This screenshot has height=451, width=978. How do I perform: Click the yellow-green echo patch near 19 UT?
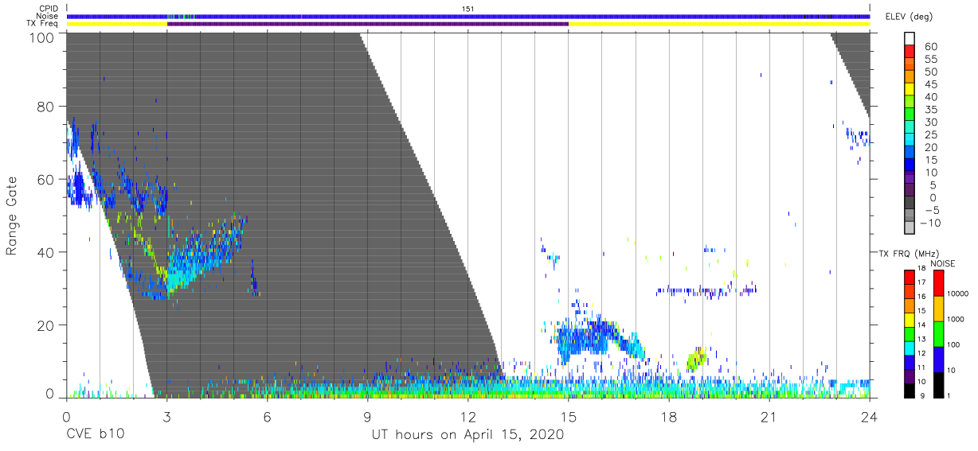coord(697,359)
